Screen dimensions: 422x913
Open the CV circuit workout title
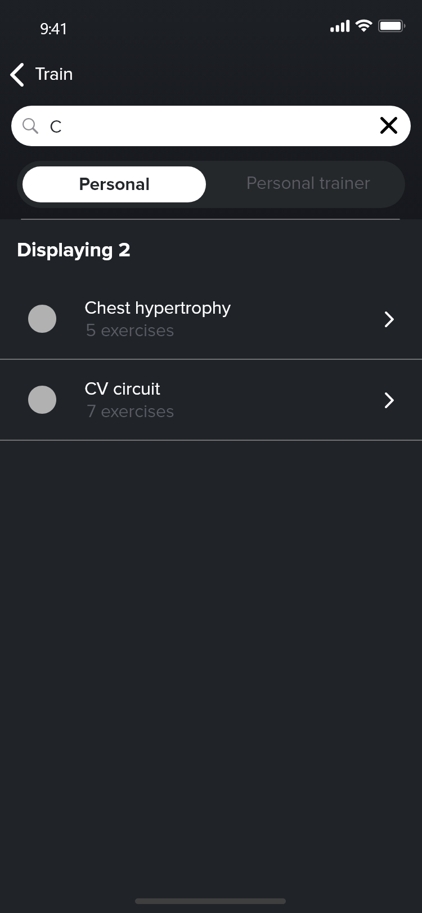pos(123,389)
